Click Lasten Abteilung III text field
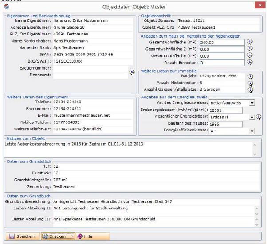The width and height of the screenshot is (267, 244). (x=154, y=222)
